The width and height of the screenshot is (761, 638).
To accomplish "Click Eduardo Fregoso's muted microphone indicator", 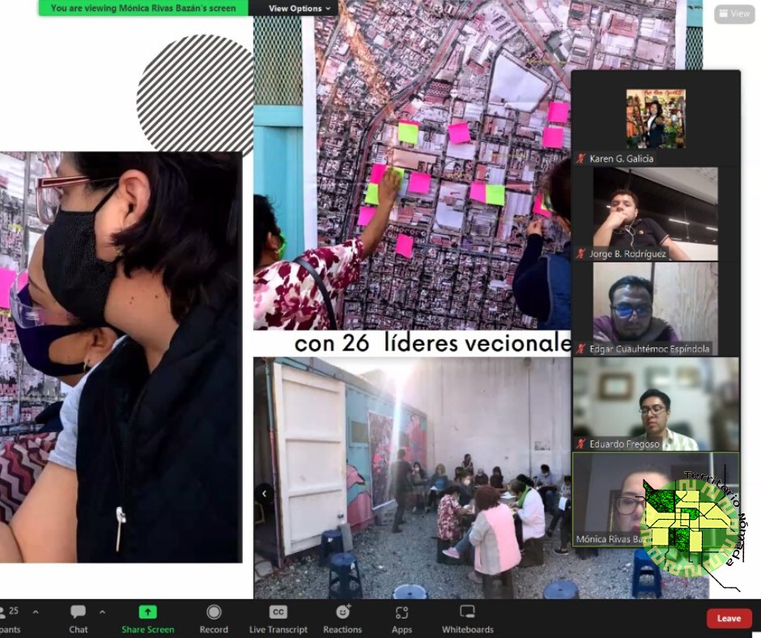I will [x=580, y=444].
